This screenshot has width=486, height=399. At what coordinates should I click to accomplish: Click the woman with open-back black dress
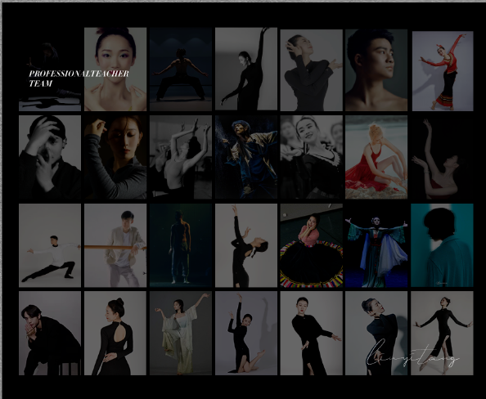point(115,333)
